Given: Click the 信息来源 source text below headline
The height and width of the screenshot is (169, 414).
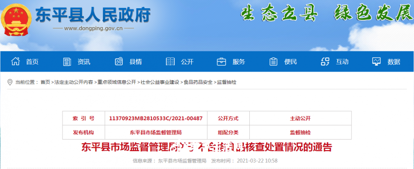Looking at the screenshot, I should [x=169, y=161].
